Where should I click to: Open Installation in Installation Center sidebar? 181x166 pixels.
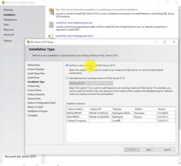(x=9, y=15)
